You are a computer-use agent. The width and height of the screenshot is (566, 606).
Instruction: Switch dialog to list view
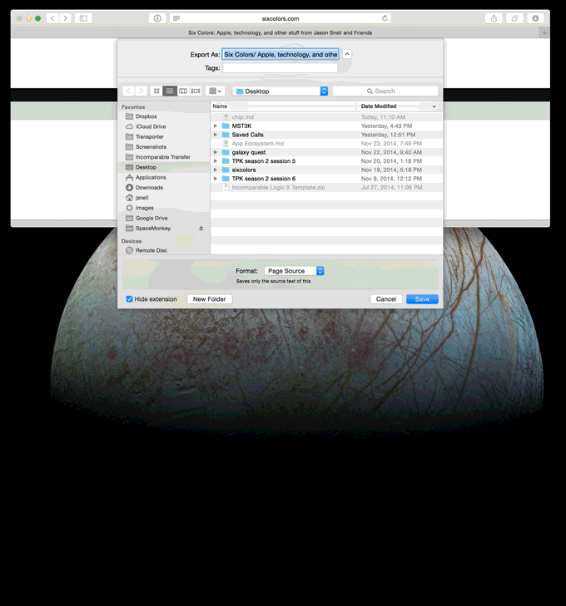170,91
